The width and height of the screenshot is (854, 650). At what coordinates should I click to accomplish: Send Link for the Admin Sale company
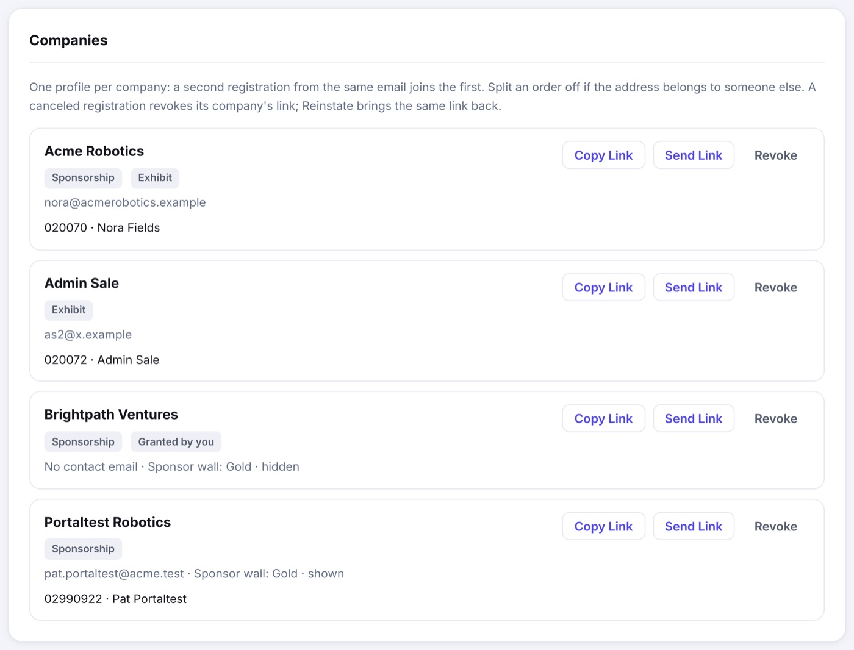point(694,287)
